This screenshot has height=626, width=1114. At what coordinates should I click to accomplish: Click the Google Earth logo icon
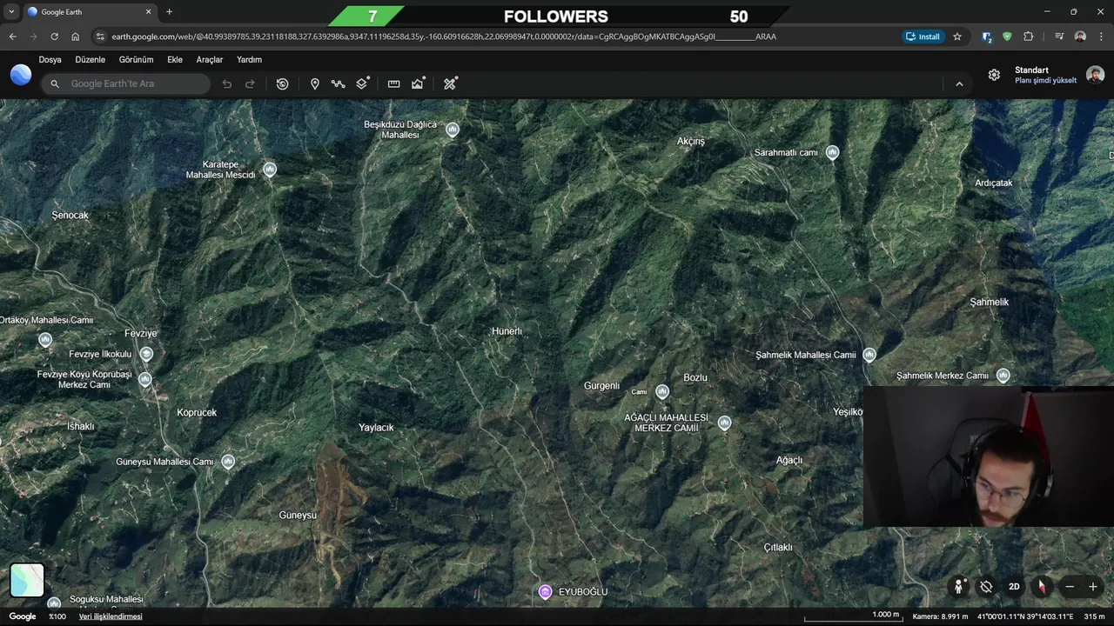[21, 75]
